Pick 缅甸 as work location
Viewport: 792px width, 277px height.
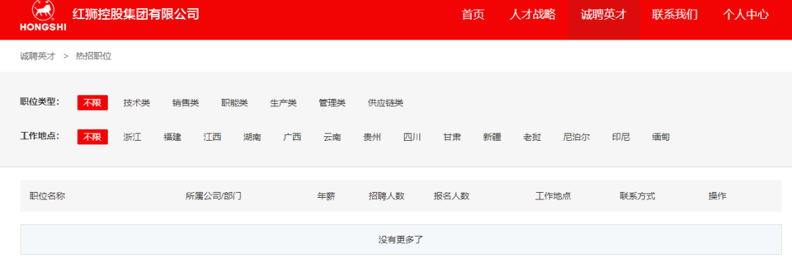click(661, 137)
